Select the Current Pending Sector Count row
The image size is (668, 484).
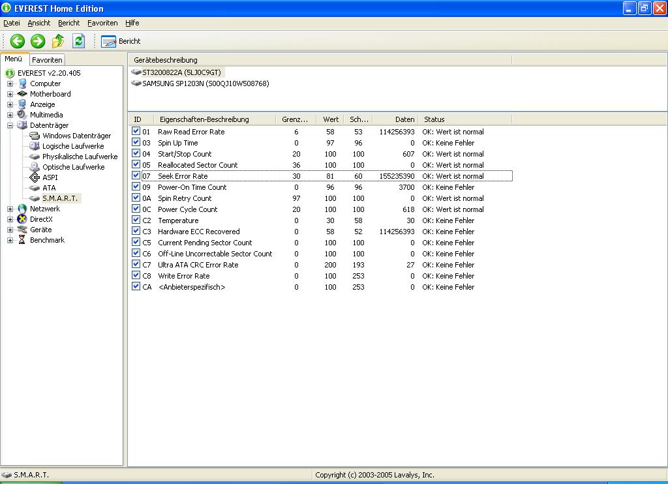click(322, 243)
